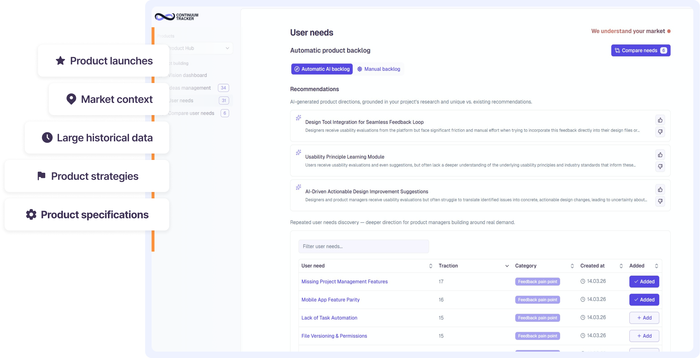Viewport: 700px width, 358px height.
Task: Select the Product launches card
Action: tap(103, 61)
